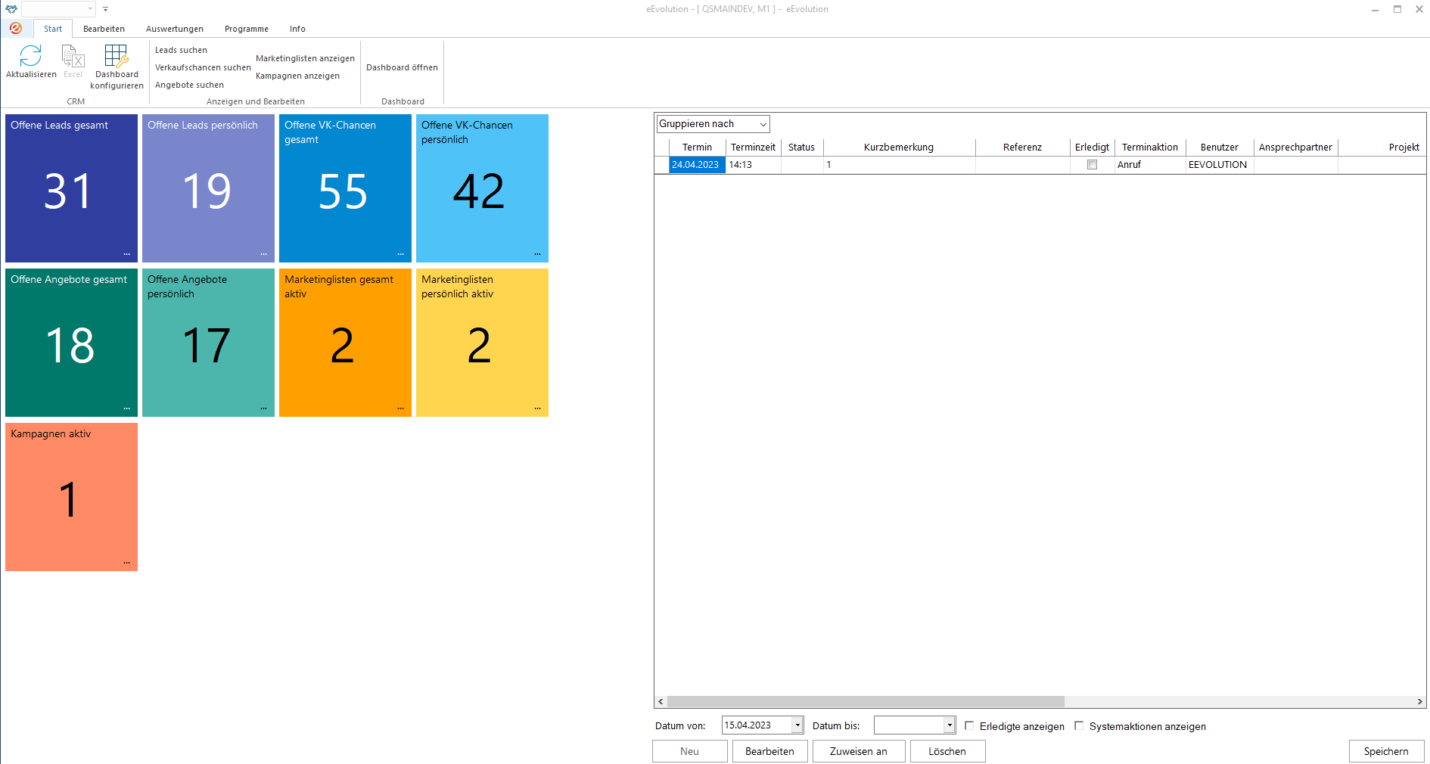1430x764 pixels.
Task: Click ellipsis on Kampagnen aktiv tile
Action: pos(127,563)
